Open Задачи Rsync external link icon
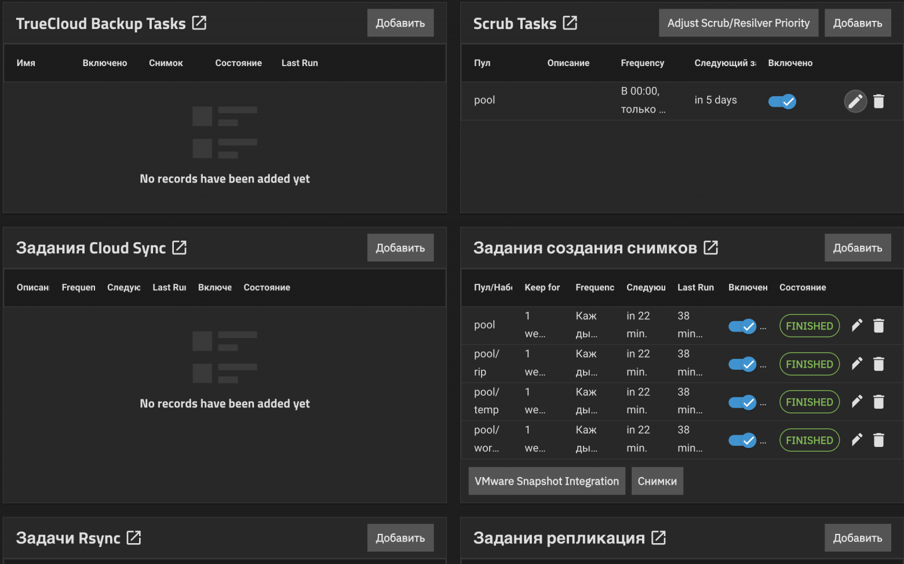Screen dimensions: 904x564 134,538
